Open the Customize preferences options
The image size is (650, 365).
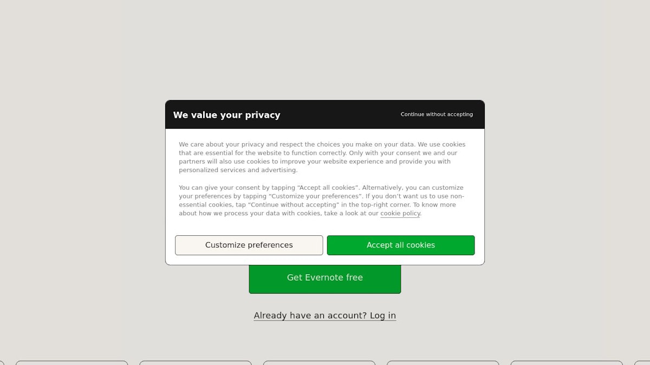[249, 245]
